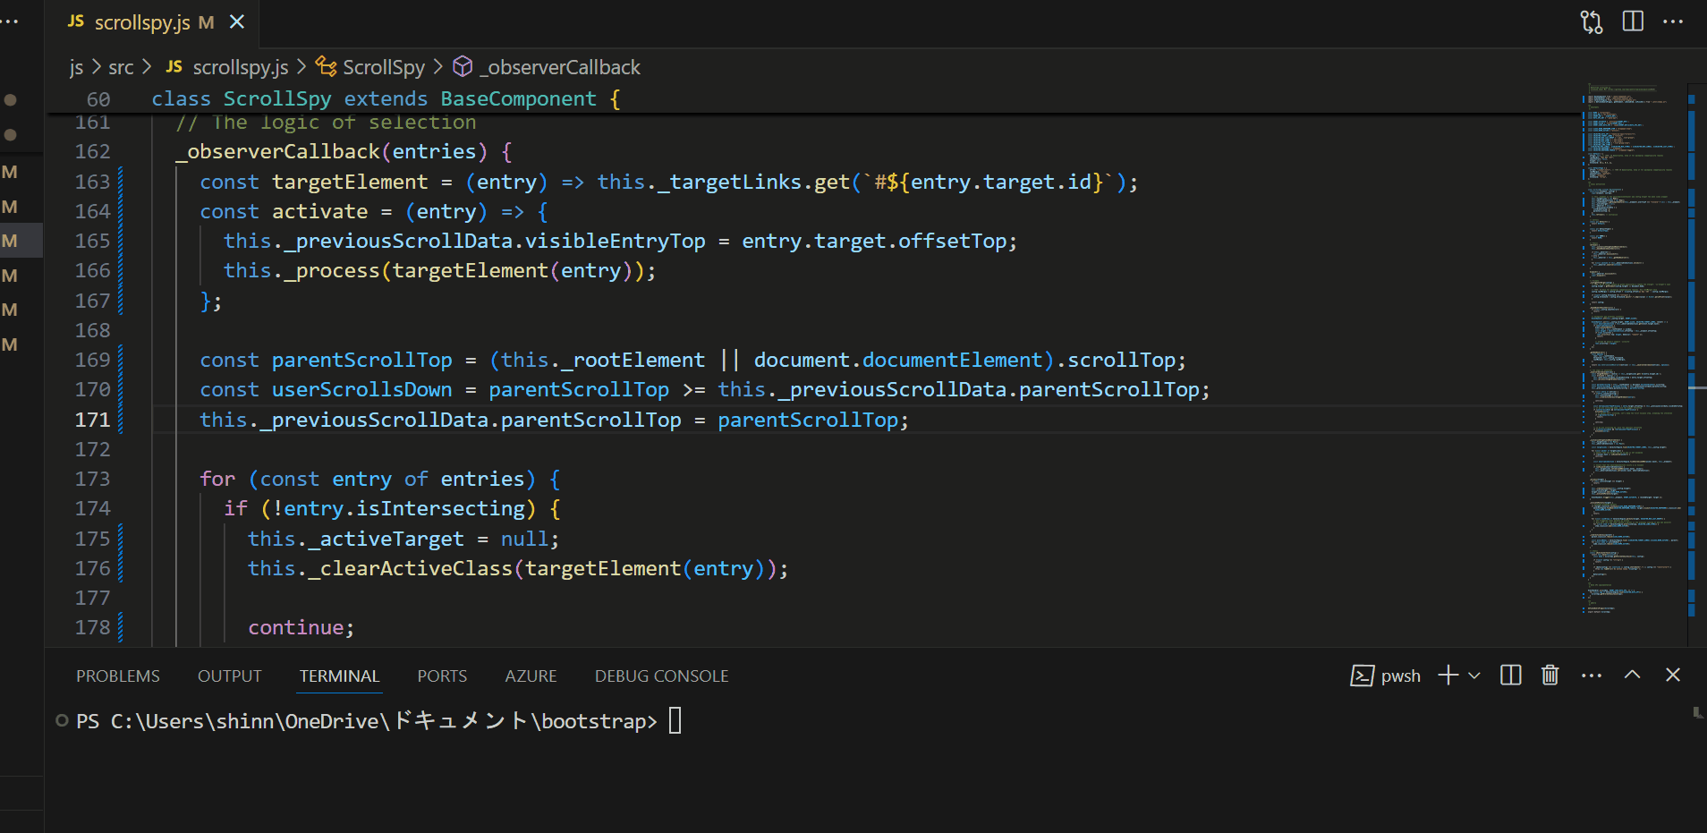
Task: Open the DEBUG CONSOLE tab
Action: click(661, 676)
